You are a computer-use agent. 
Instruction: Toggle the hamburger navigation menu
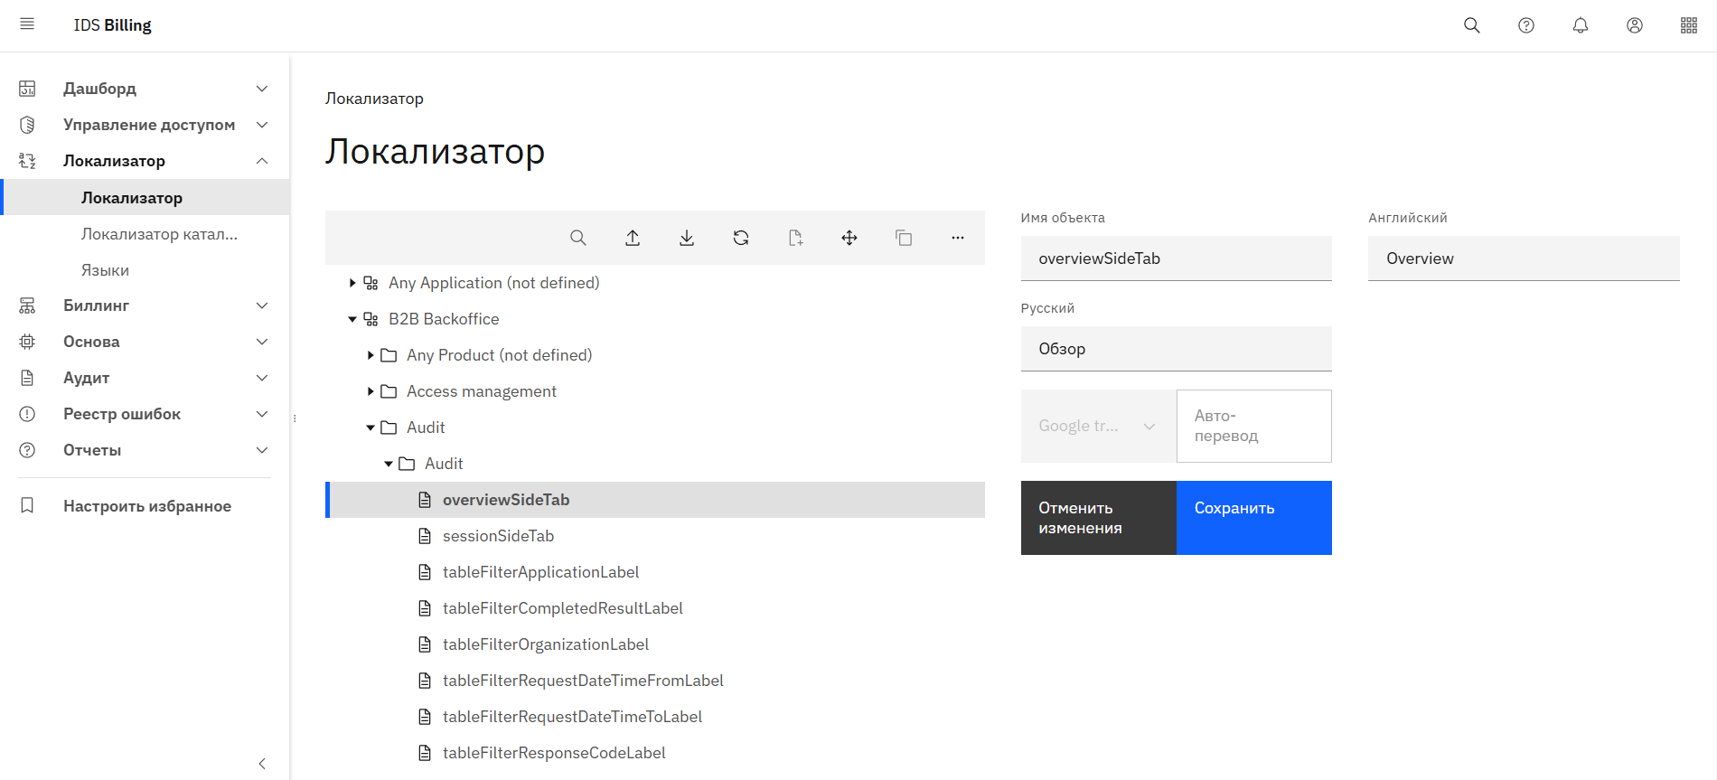27,24
